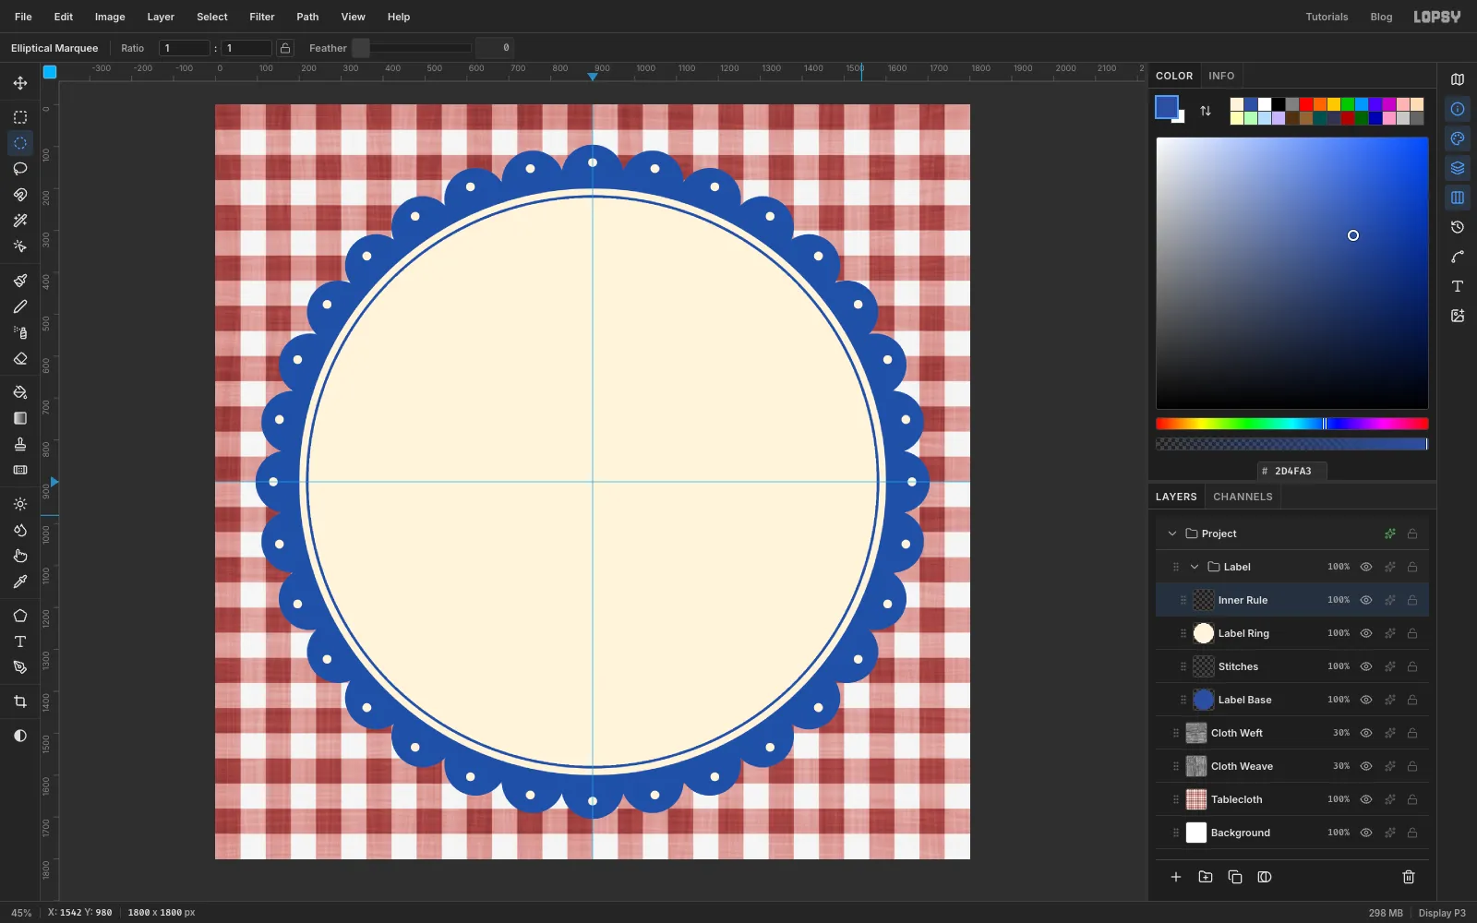
Task: Delete layer with trash icon
Action: (x=1409, y=877)
